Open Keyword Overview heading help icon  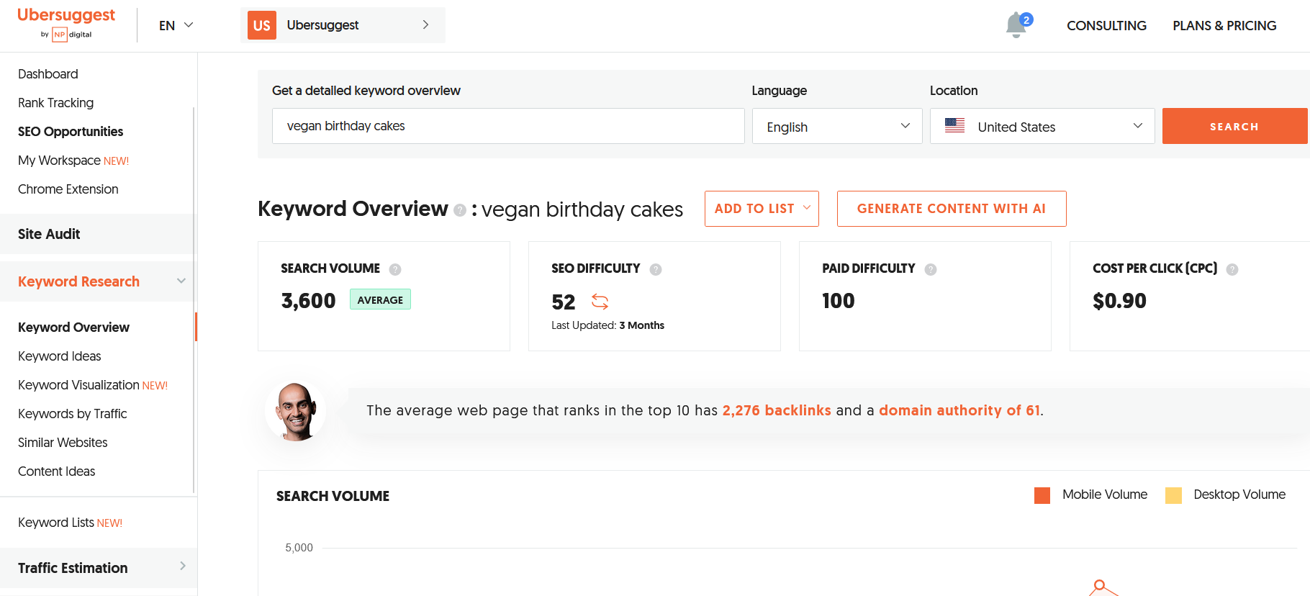point(460,209)
